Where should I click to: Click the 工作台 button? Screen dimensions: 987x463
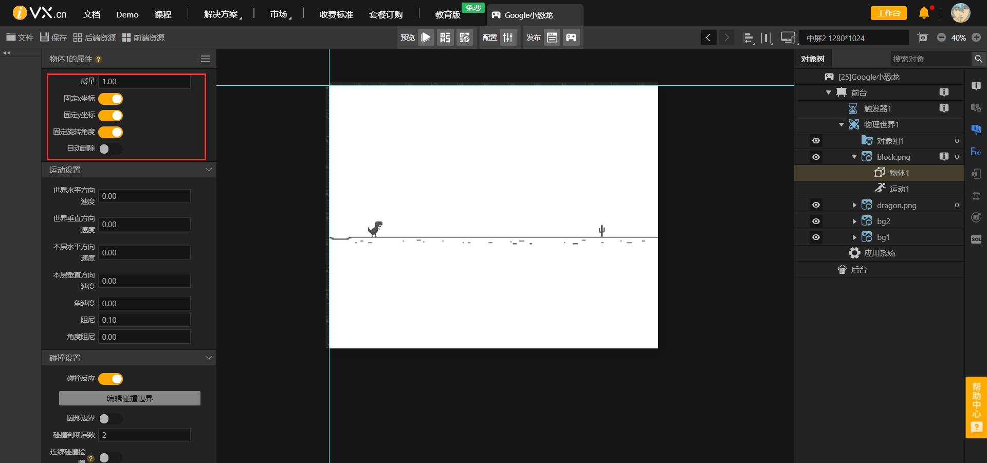point(888,13)
